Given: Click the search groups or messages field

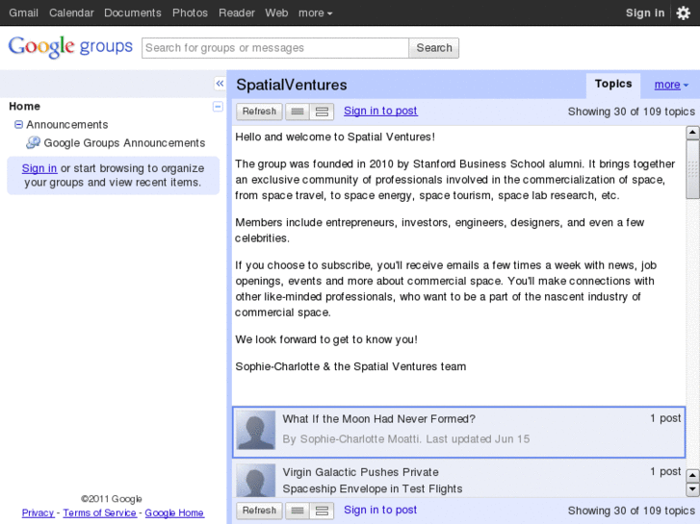Looking at the screenshot, I should 275,48.
